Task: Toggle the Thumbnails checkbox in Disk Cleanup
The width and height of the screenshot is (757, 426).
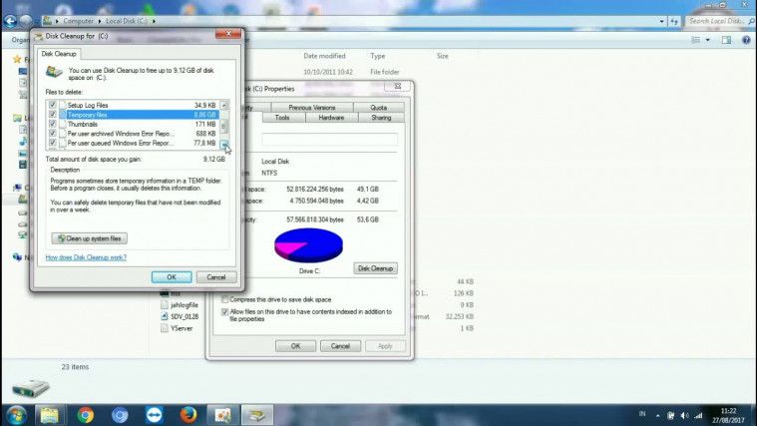Action: [52, 124]
